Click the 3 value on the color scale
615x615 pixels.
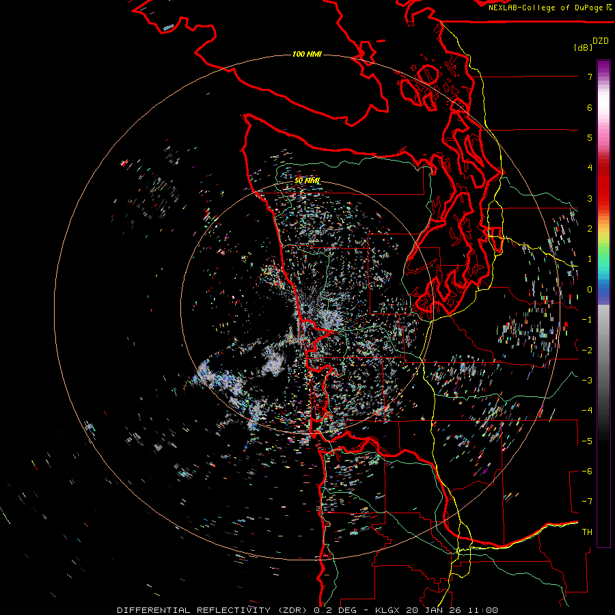point(590,198)
